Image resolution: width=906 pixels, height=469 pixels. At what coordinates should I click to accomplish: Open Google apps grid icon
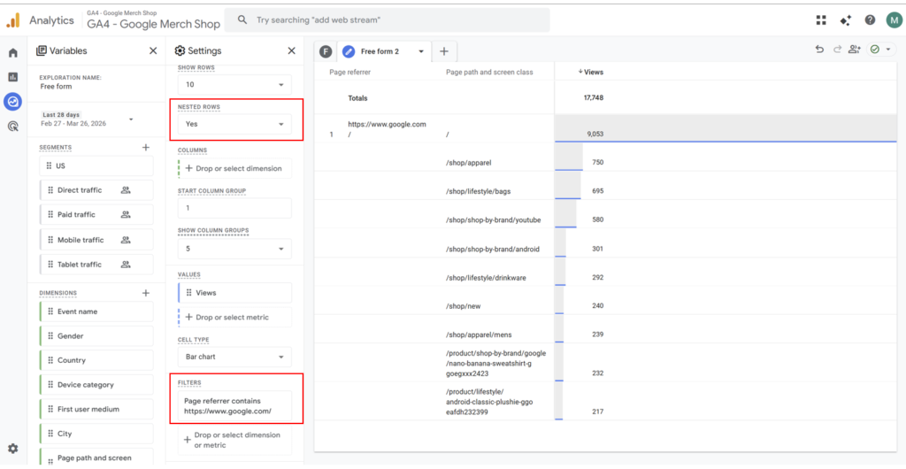tap(821, 20)
